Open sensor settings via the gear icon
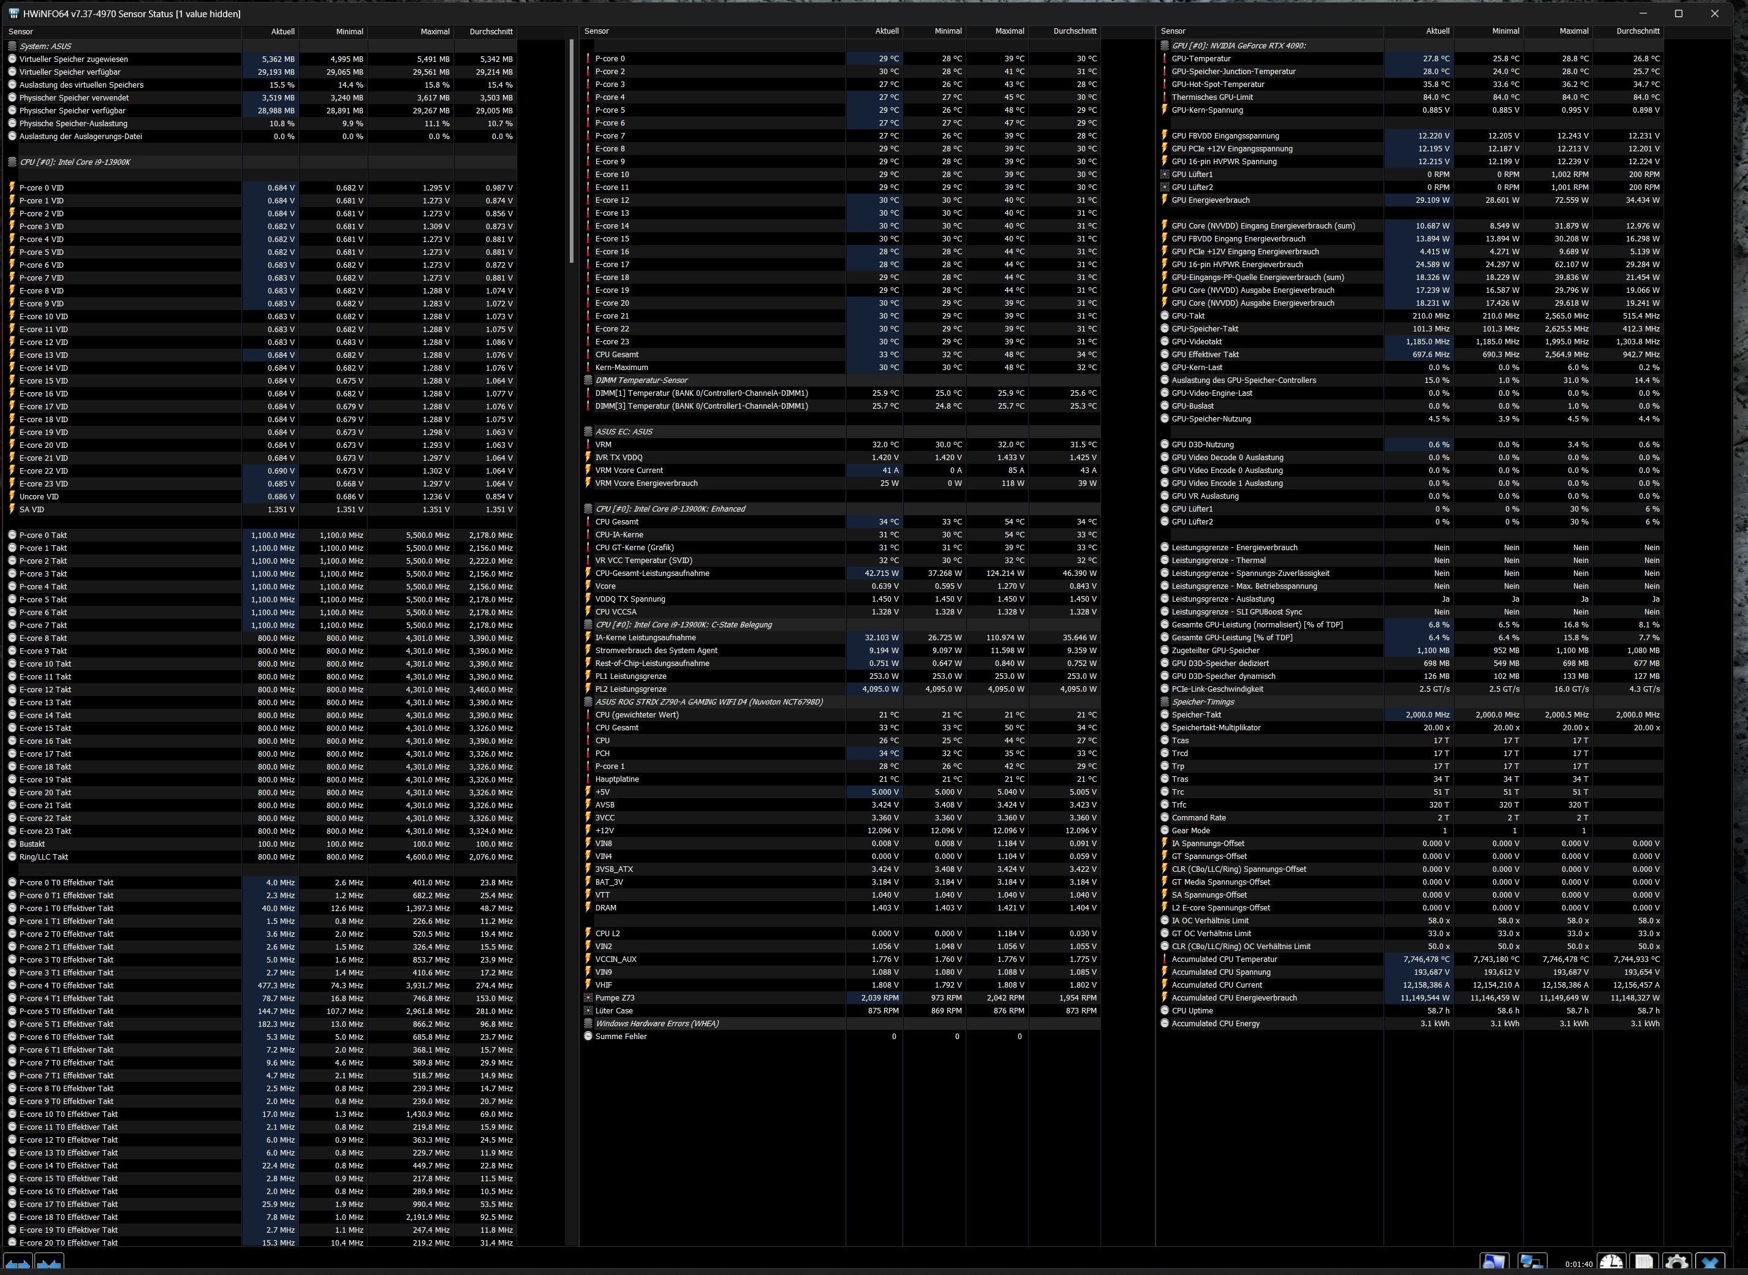Viewport: 1748px width, 1275px height. click(1676, 1263)
